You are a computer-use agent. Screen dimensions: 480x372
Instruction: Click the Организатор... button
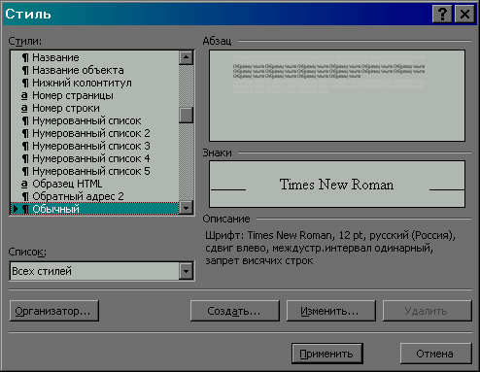pyautogui.click(x=54, y=311)
